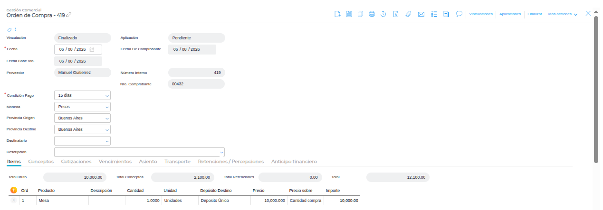Screen dimensions: 603x210
Task: Remove the Mesa row with the x icon
Action: [13, 201]
